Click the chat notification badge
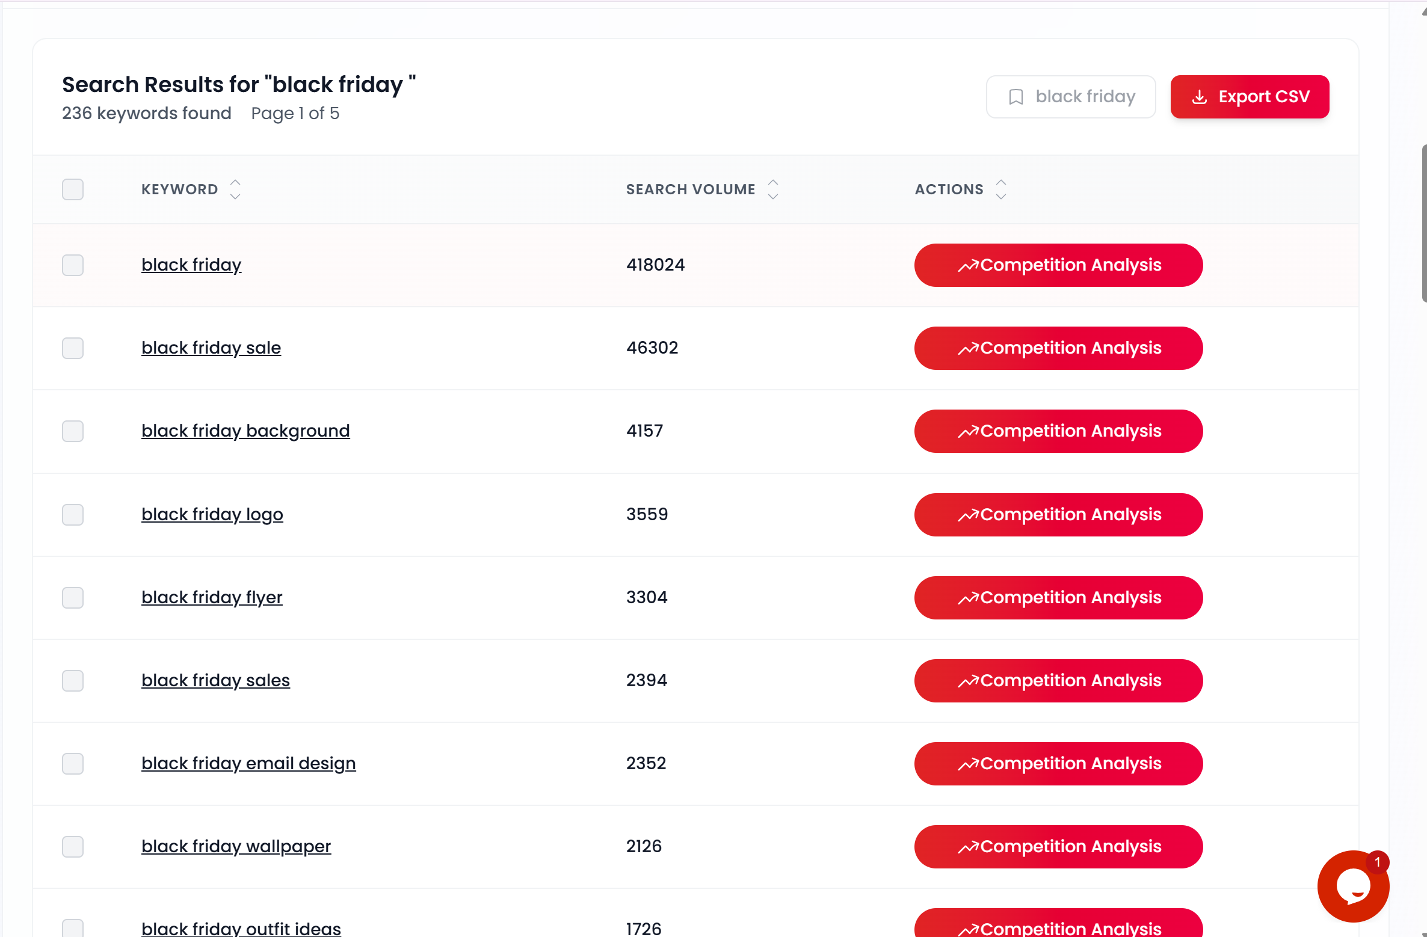1427x937 pixels. coord(1378,862)
